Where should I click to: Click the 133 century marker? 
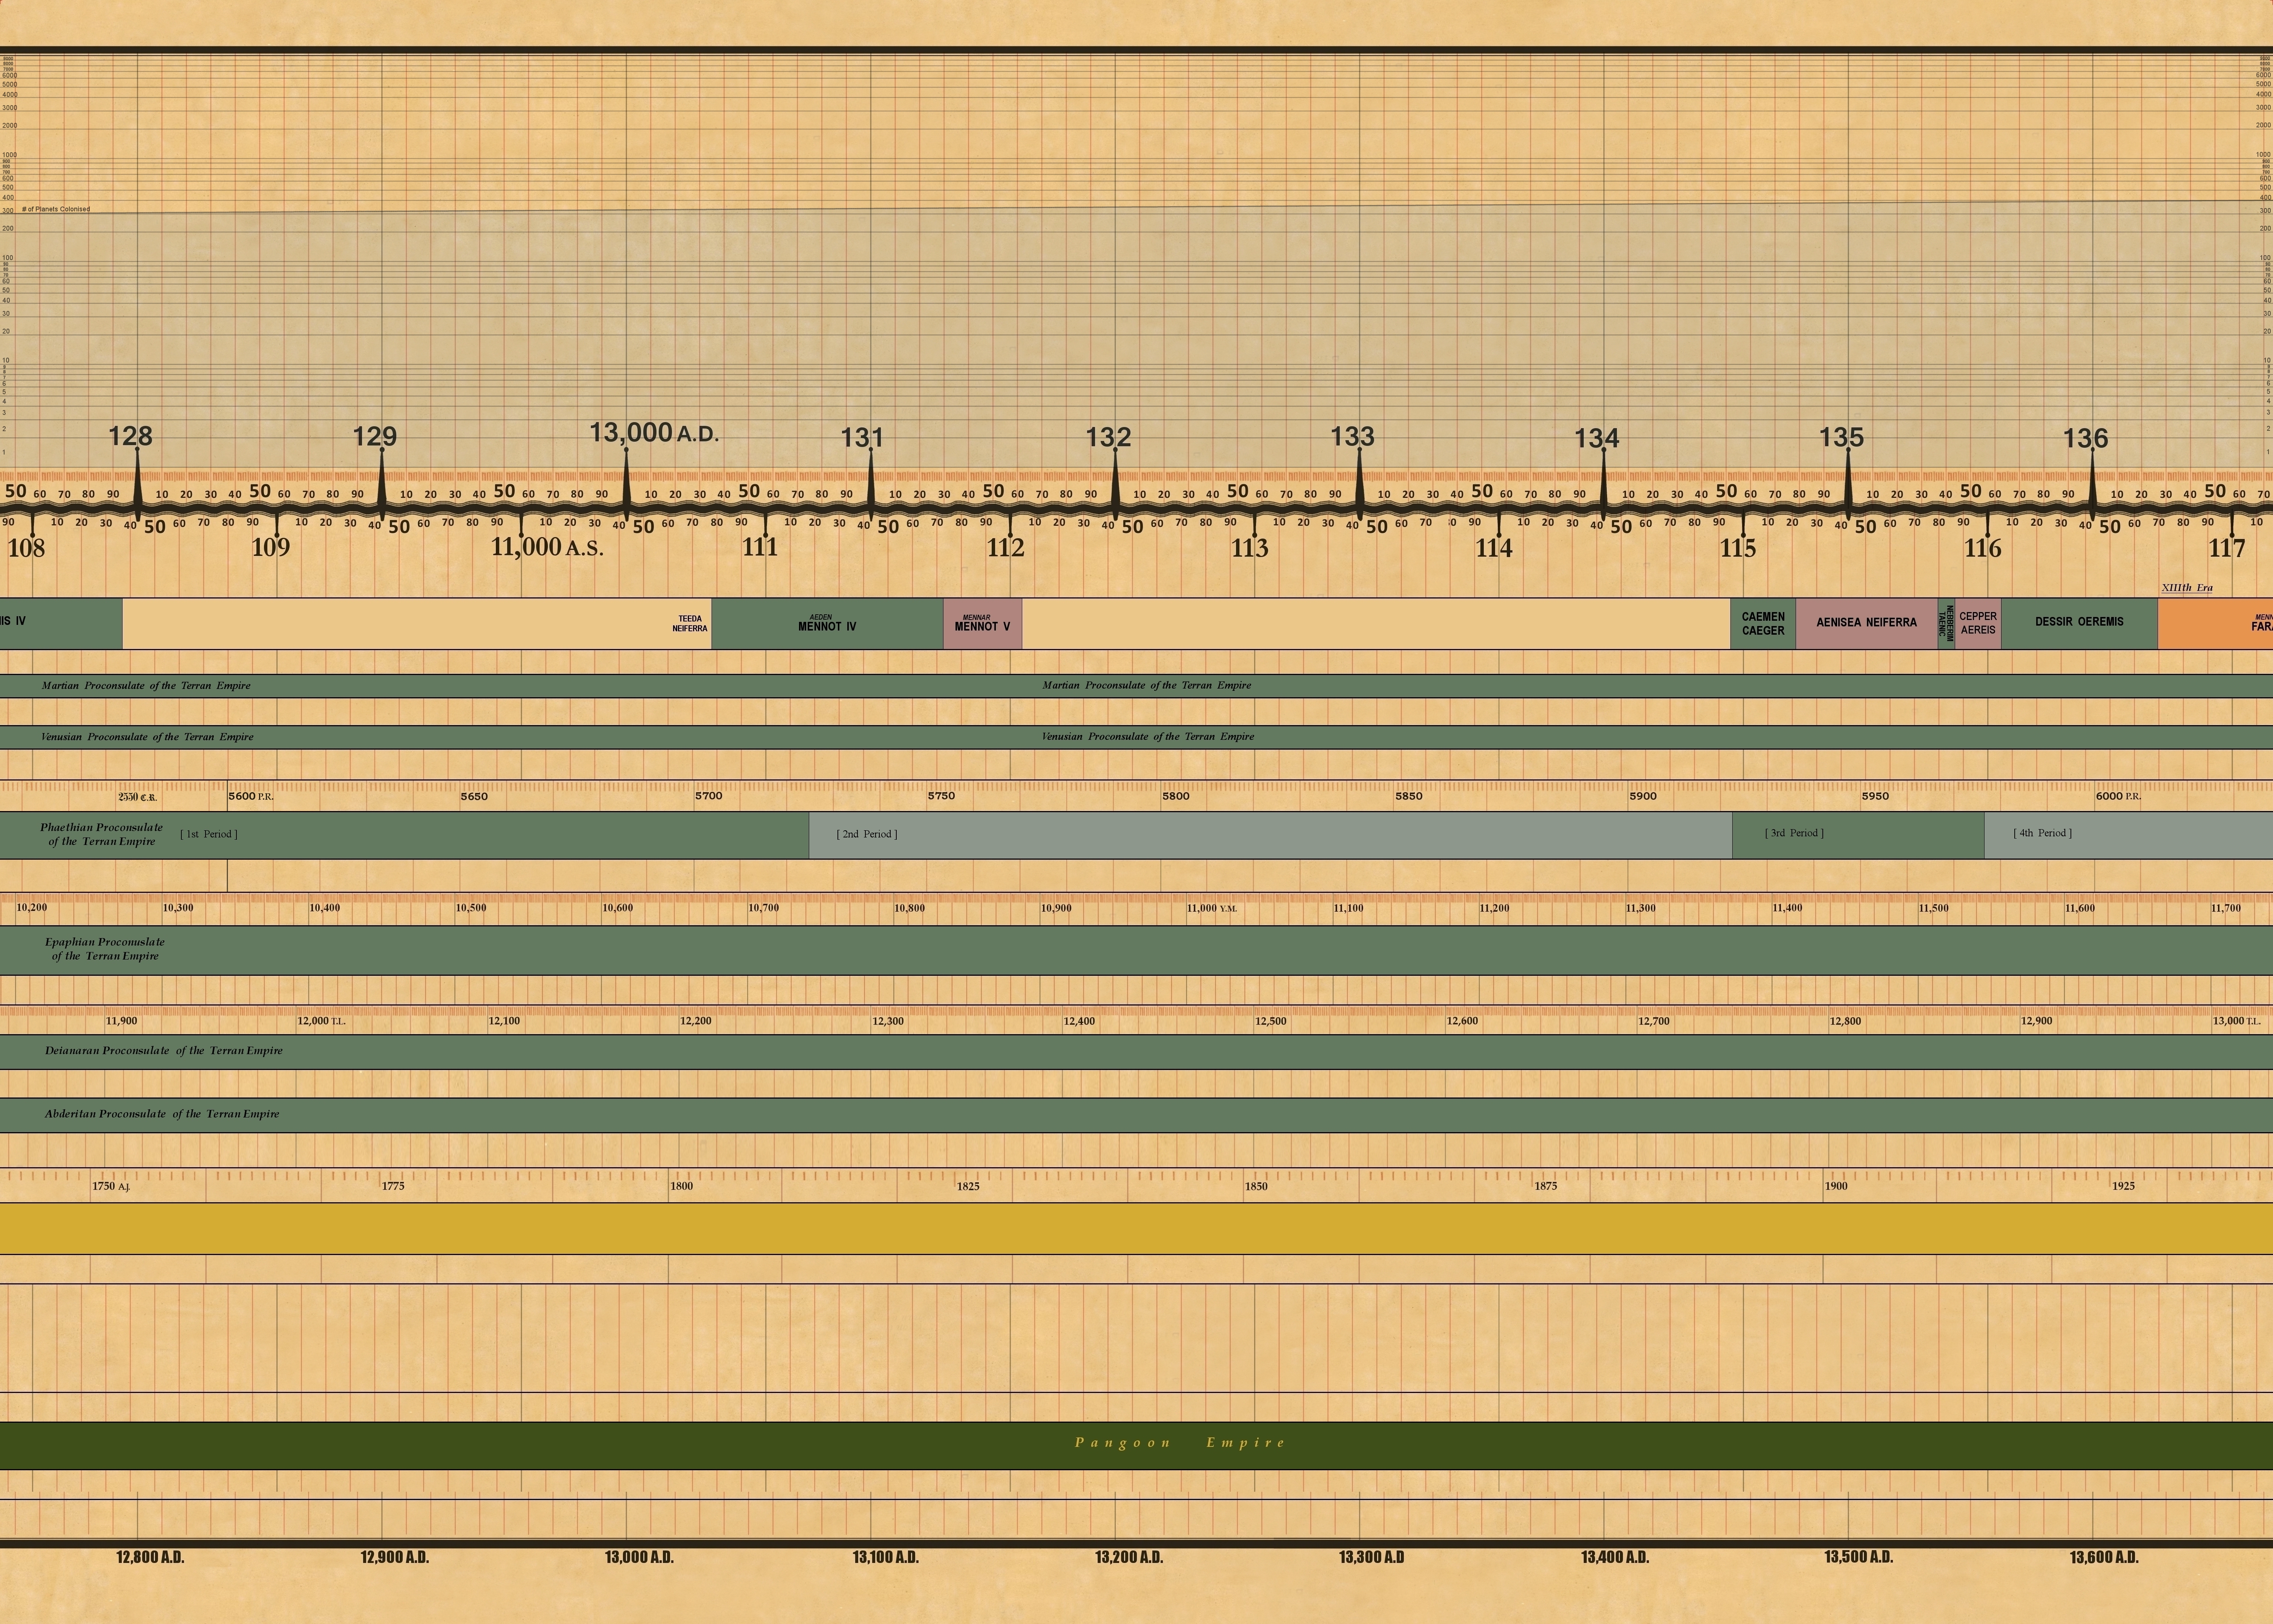tap(1353, 436)
